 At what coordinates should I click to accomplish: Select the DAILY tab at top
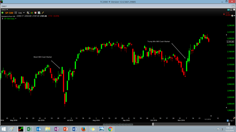[x=4, y=6]
